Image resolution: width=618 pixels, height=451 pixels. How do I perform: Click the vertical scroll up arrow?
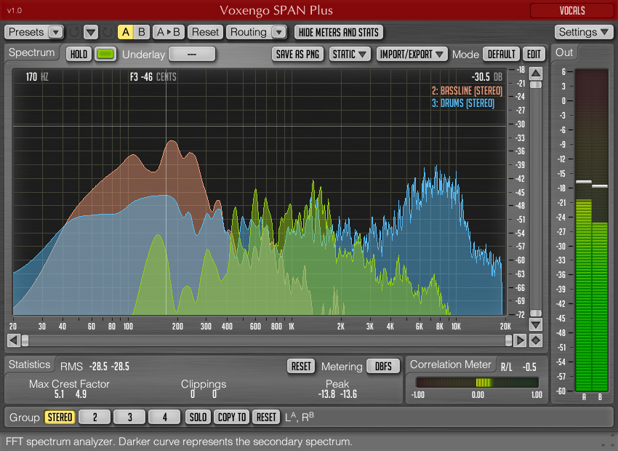point(536,73)
